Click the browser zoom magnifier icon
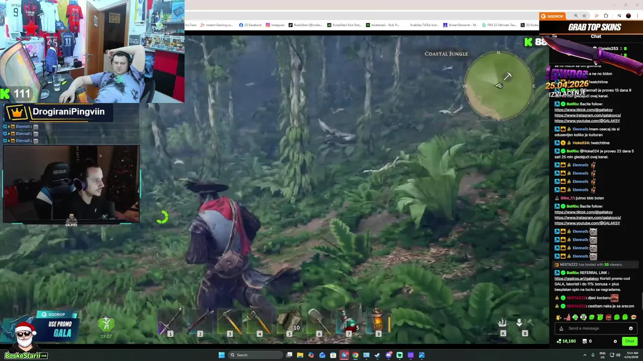Image resolution: width=643 pixels, height=361 pixels. pyautogui.click(x=576, y=16)
